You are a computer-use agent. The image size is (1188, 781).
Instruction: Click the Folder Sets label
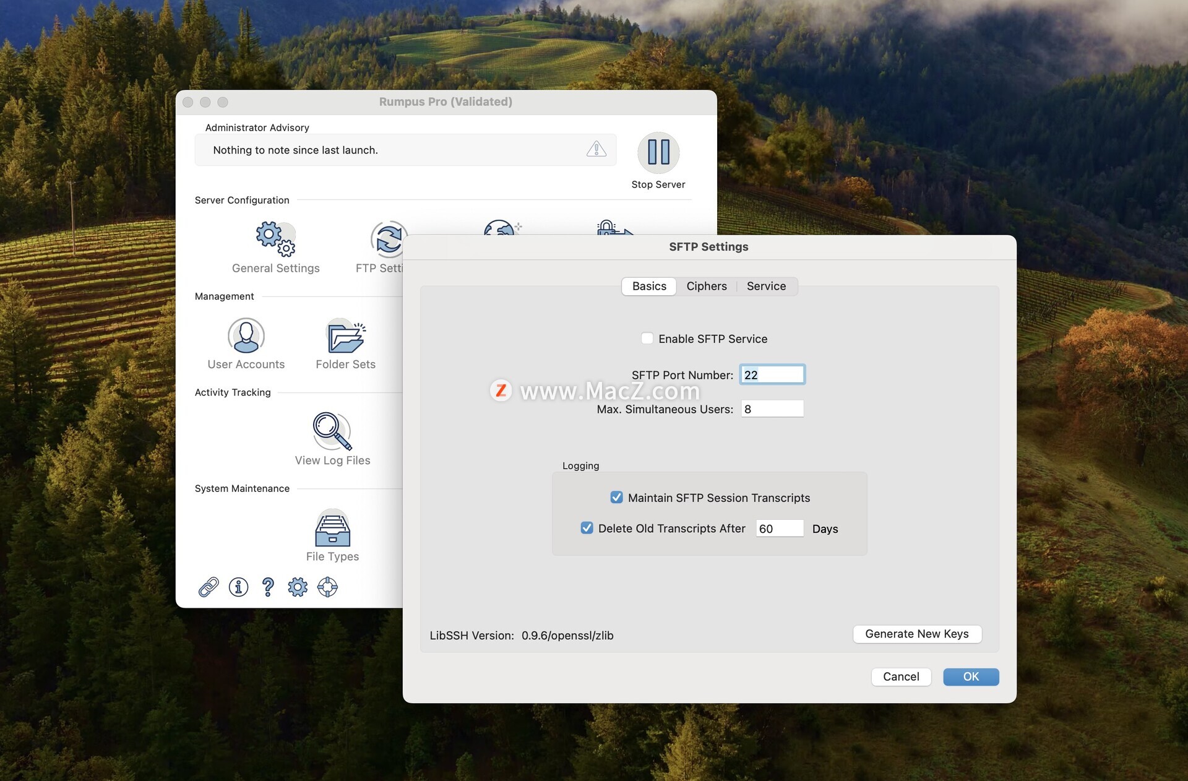[346, 365]
